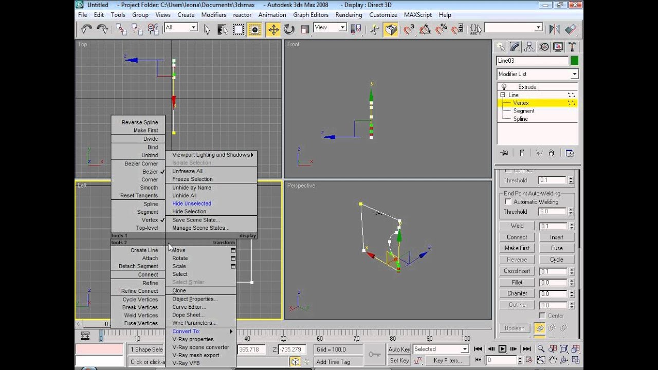Click the Unlink Selection icon

coord(137,29)
